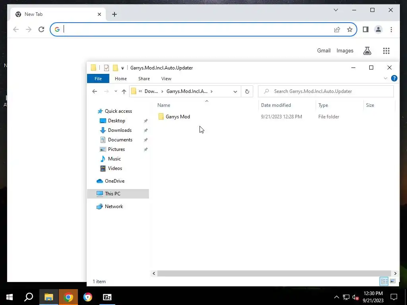Switch to Large icons view layout

pos(393,281)
